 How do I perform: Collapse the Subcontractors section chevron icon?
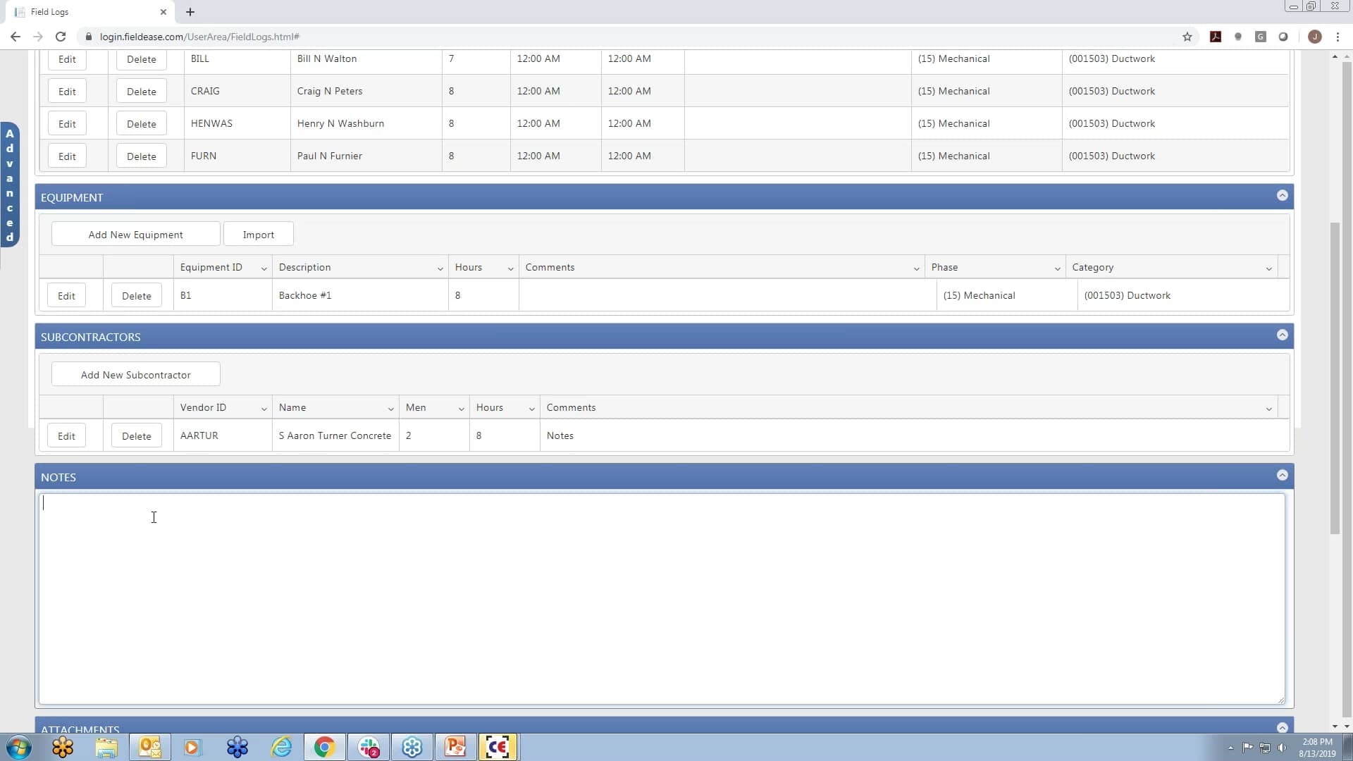pyautogui.click(x=1282, y=335)
